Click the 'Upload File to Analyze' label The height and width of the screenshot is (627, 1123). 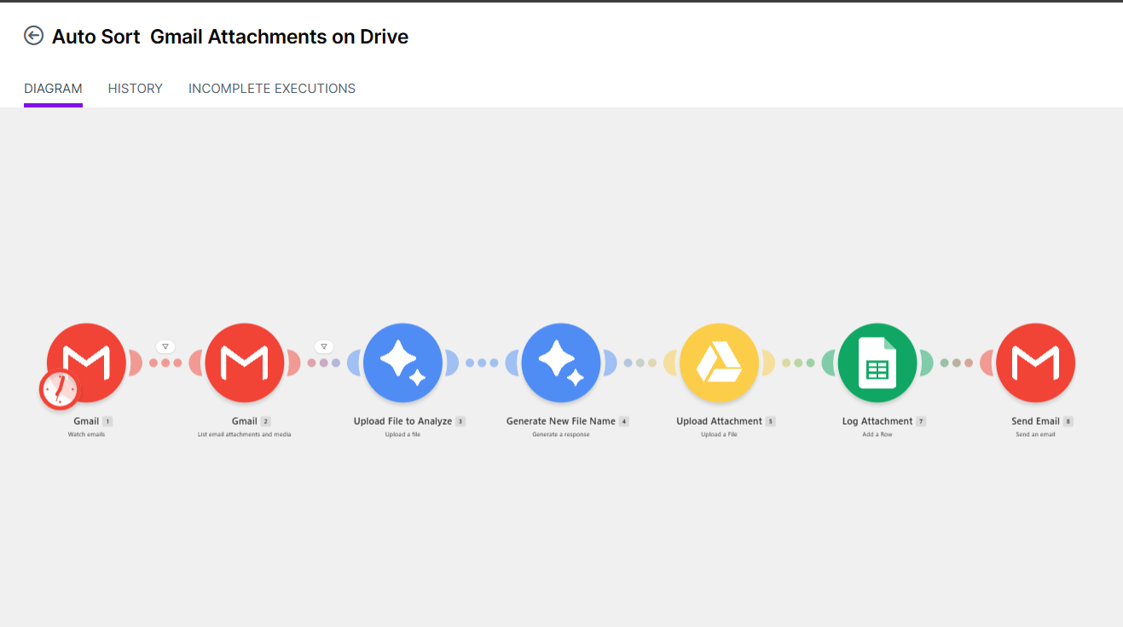[x=402, y=421]
